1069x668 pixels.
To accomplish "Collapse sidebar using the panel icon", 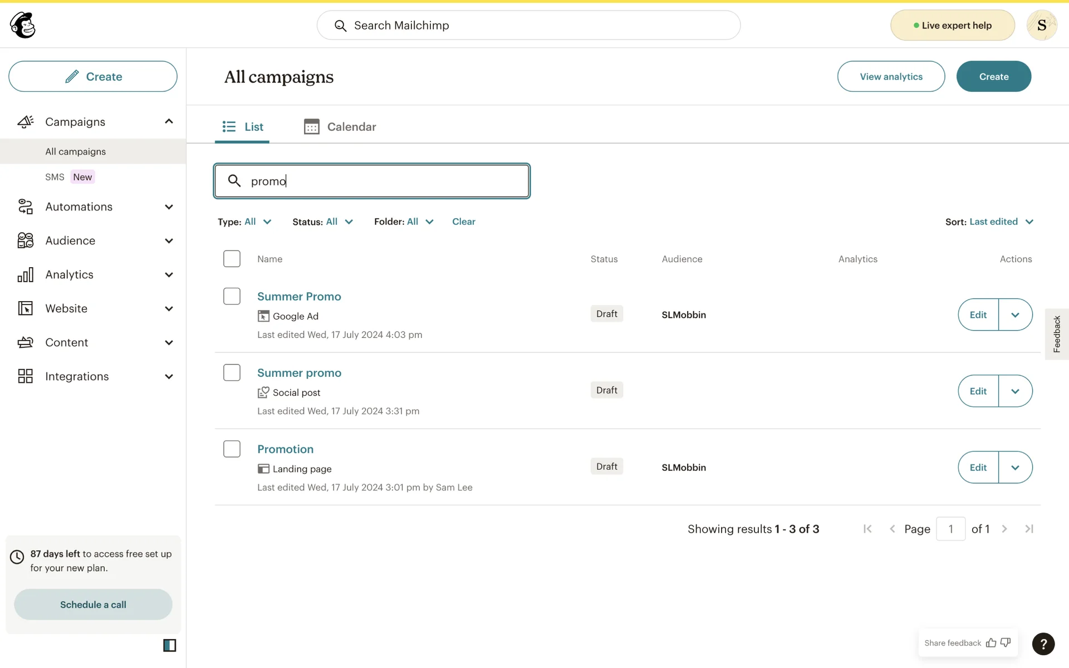I will 169,645.
